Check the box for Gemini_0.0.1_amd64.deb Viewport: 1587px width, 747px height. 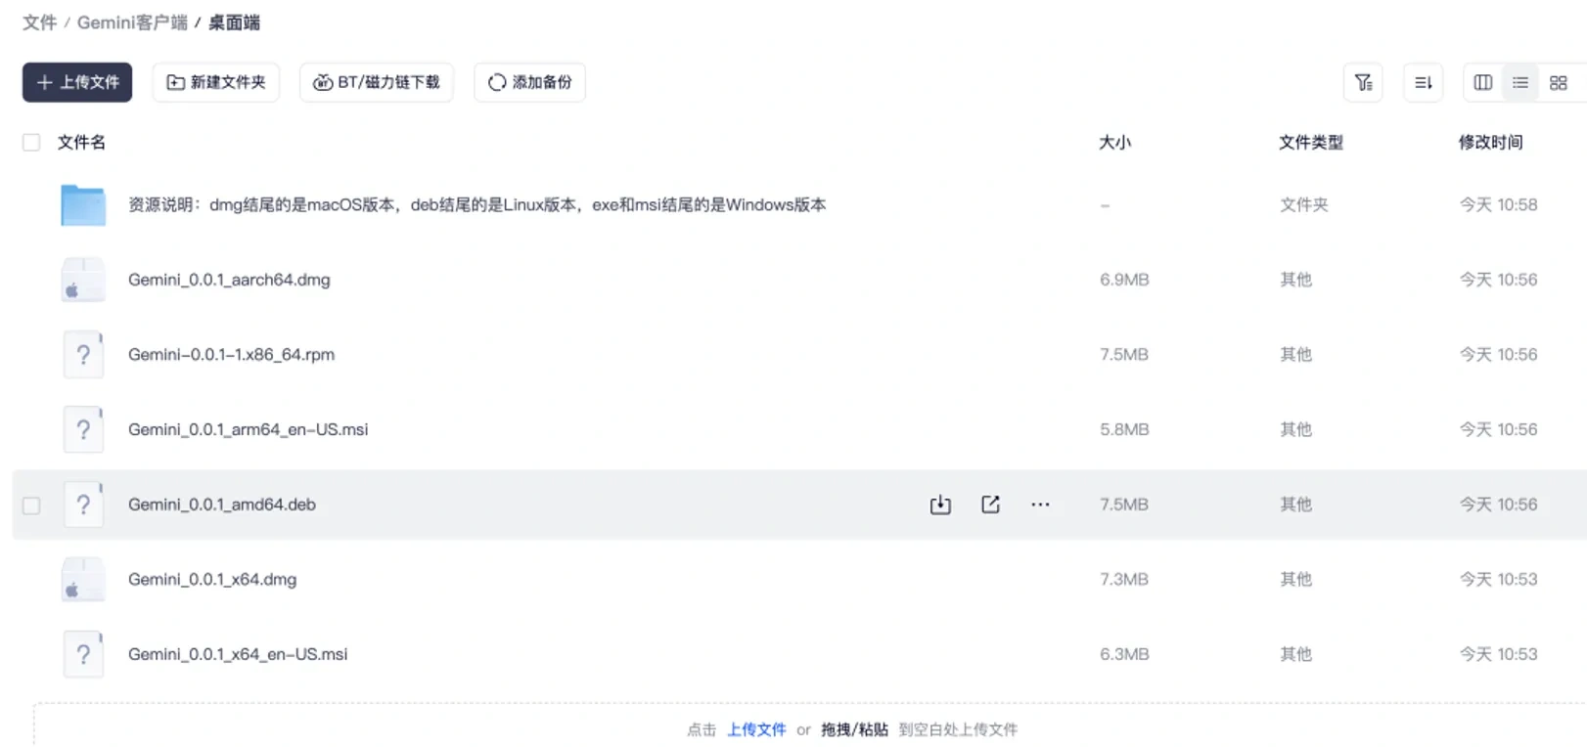coord(31,505)
